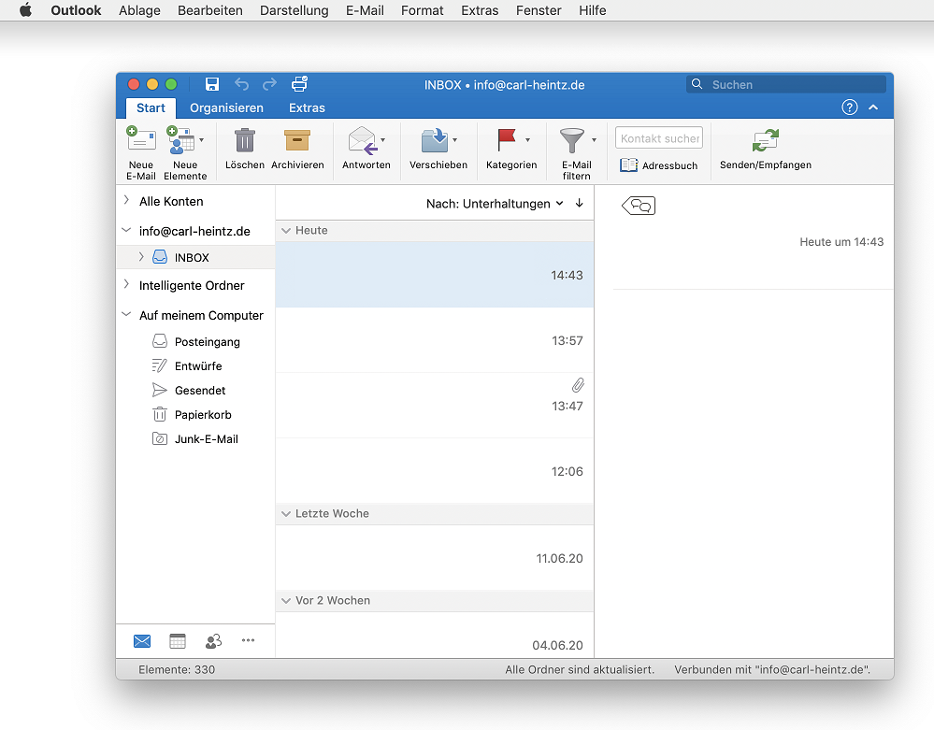Viewport: 934px width, 730px height.
Task: Select the message received at 12:06
Action: (435, 471)
